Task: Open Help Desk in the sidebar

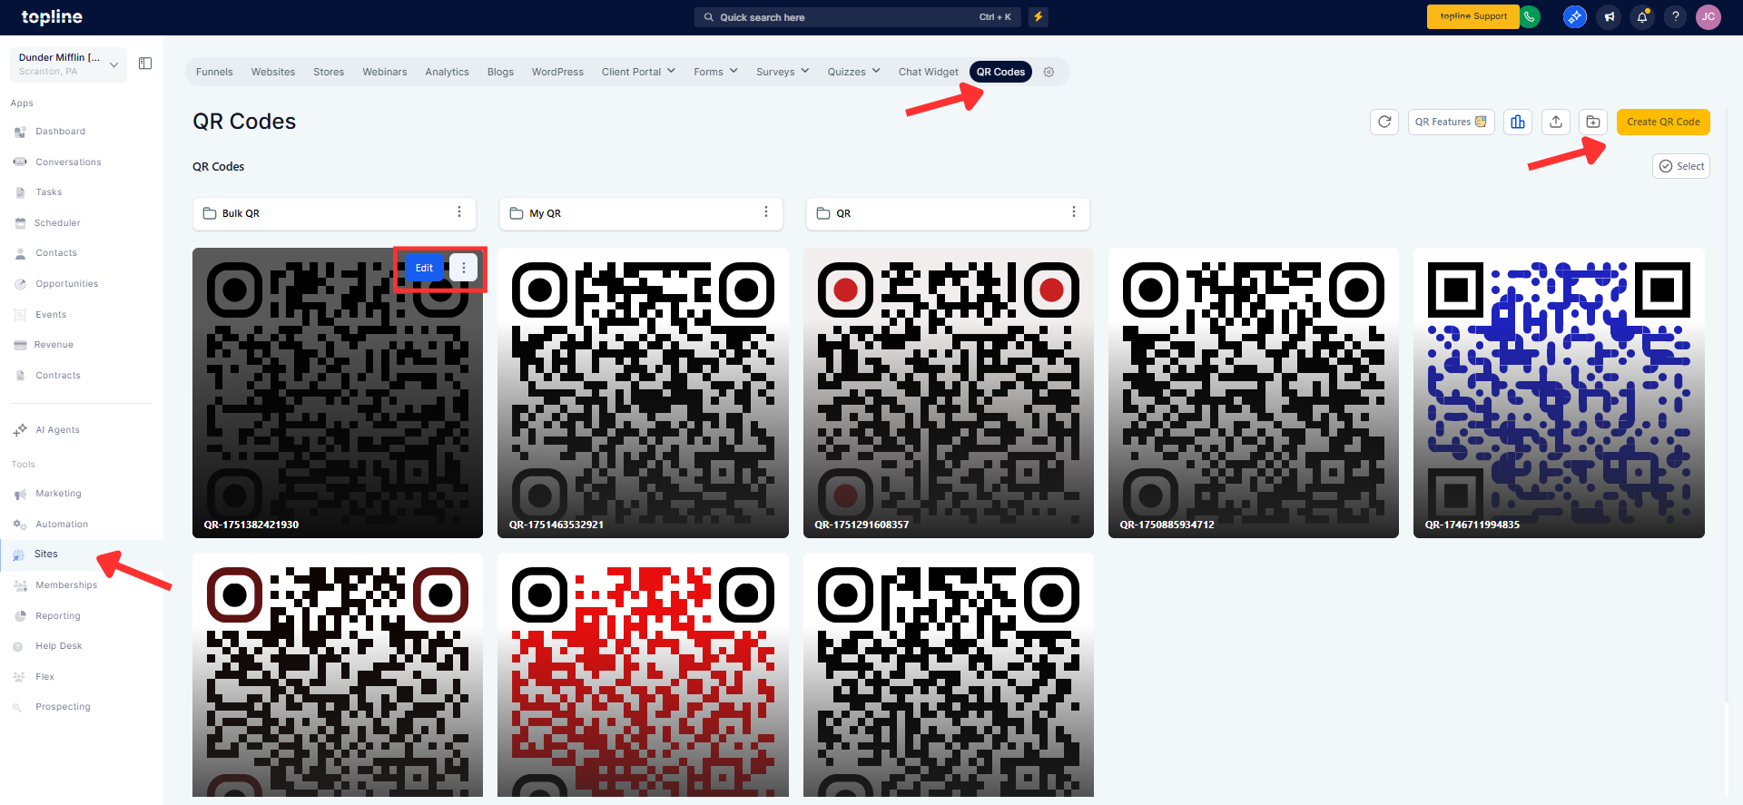Action: click(58, 646)
